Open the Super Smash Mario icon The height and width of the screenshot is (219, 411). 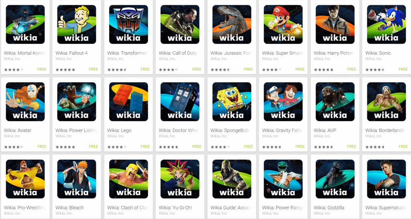coord(283,24)
